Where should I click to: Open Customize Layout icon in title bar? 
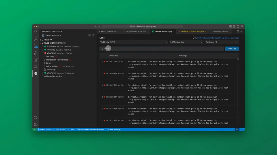click(242, 26)
